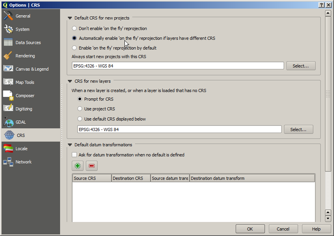Collapse the Default datum transformations section

(70, 145)
